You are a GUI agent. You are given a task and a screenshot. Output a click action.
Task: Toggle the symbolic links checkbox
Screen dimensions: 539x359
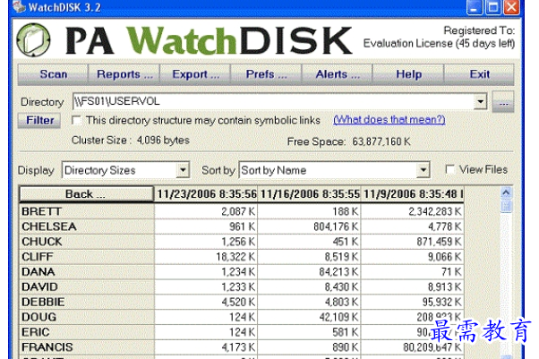(76, 120)
